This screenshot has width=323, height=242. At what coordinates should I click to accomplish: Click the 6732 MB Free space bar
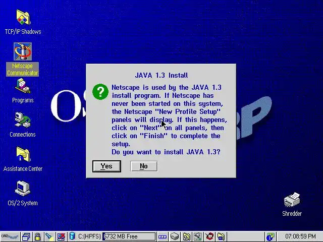tap(129, 236)
